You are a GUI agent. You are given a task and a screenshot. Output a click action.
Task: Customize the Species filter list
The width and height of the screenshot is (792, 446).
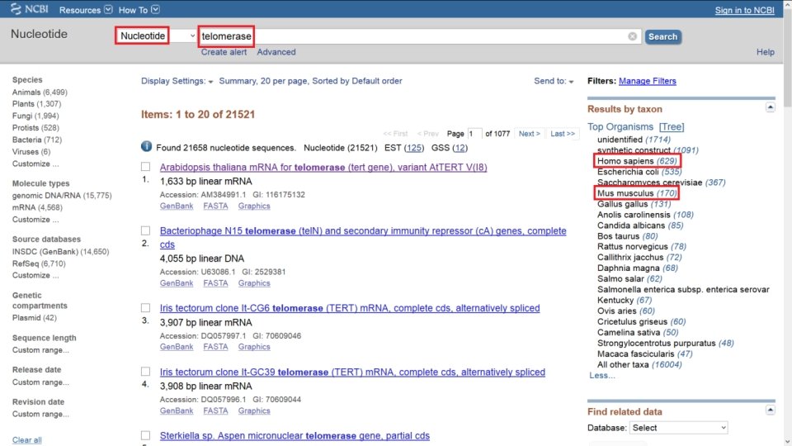point(35,164)
